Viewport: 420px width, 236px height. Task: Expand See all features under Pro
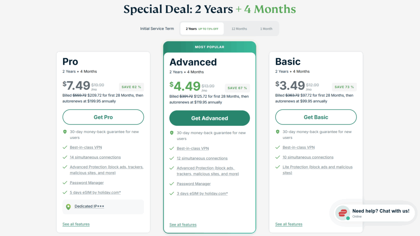tap(76, 224)
